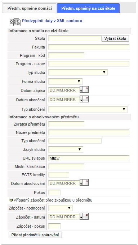Click date dropdown arrow beside Datum absolvování
The width and height of the screenshot is (138, 245).
coord(81,183)
